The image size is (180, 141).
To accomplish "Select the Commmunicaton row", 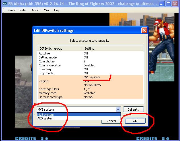I will pos(91,65).
